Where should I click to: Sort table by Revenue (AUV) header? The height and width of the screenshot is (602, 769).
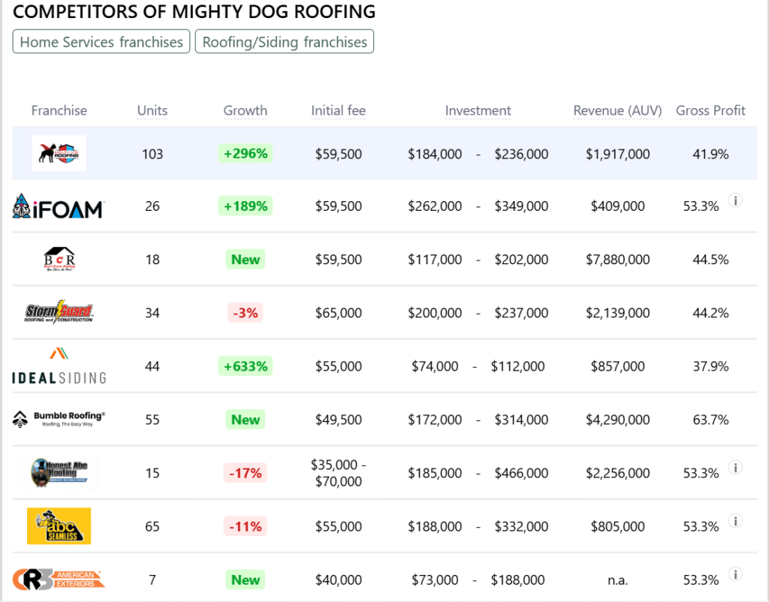(x=617, y=111)
